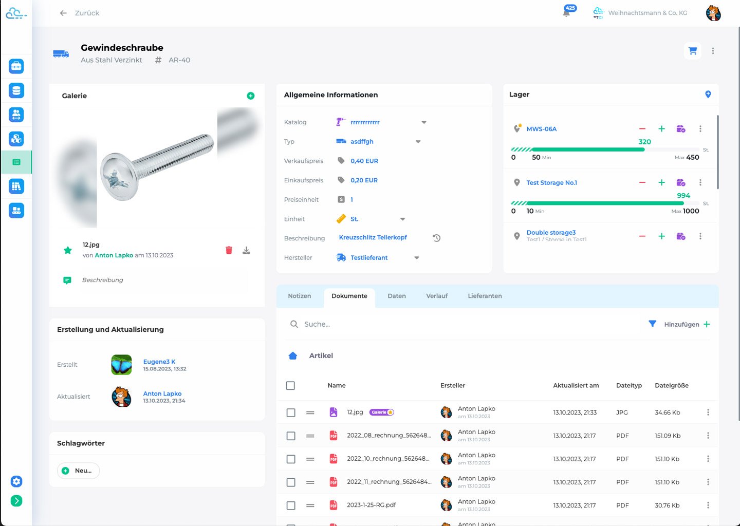
Task: Click Hinzufügen to add a document
Action: [687, 324]
